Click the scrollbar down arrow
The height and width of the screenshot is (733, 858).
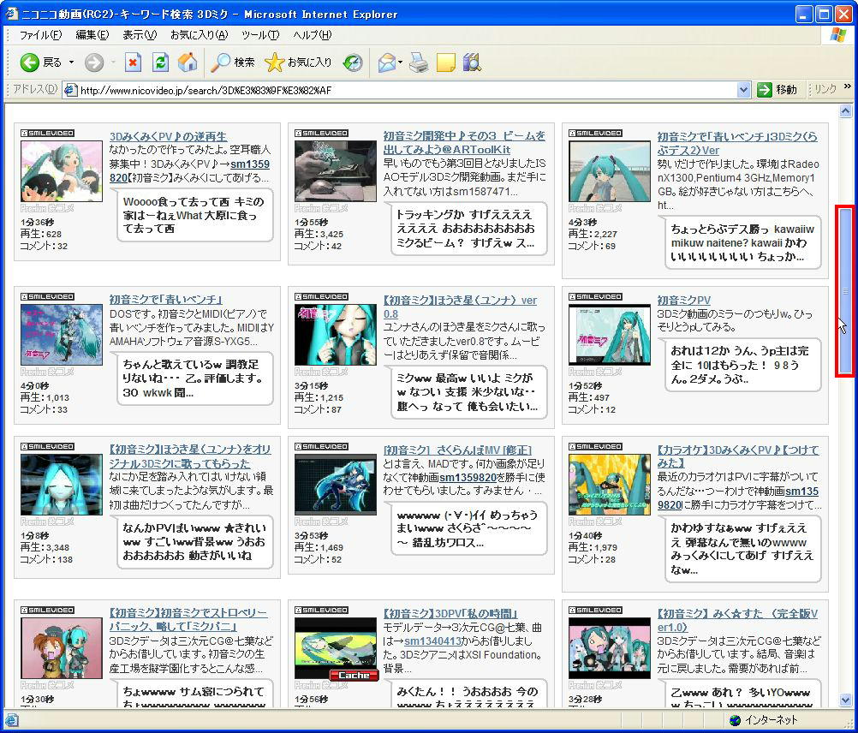point(845,700)
